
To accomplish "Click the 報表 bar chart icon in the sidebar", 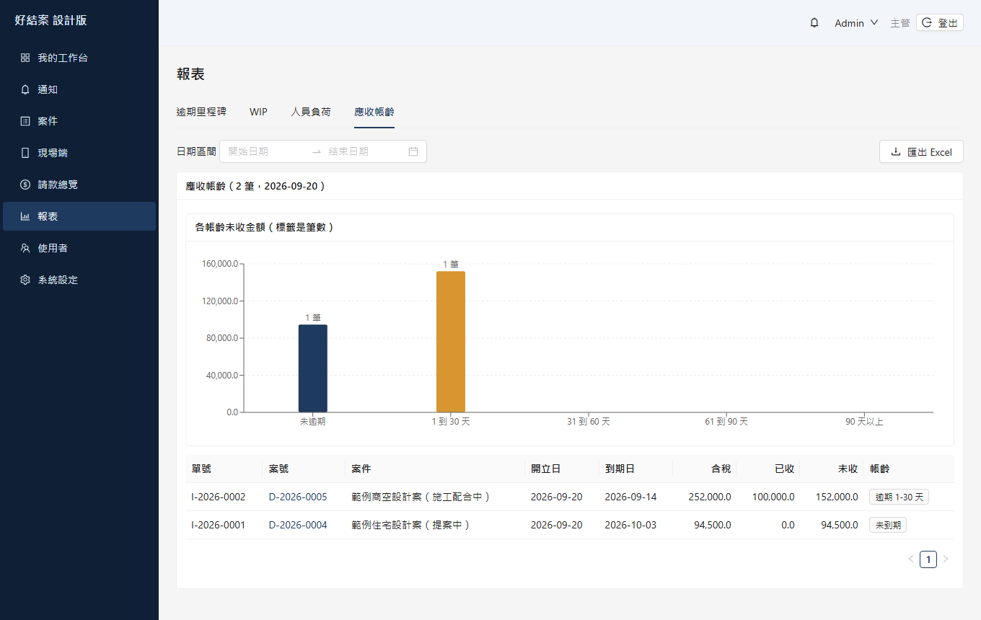I will pyautogui.click(x=25, y=216).
